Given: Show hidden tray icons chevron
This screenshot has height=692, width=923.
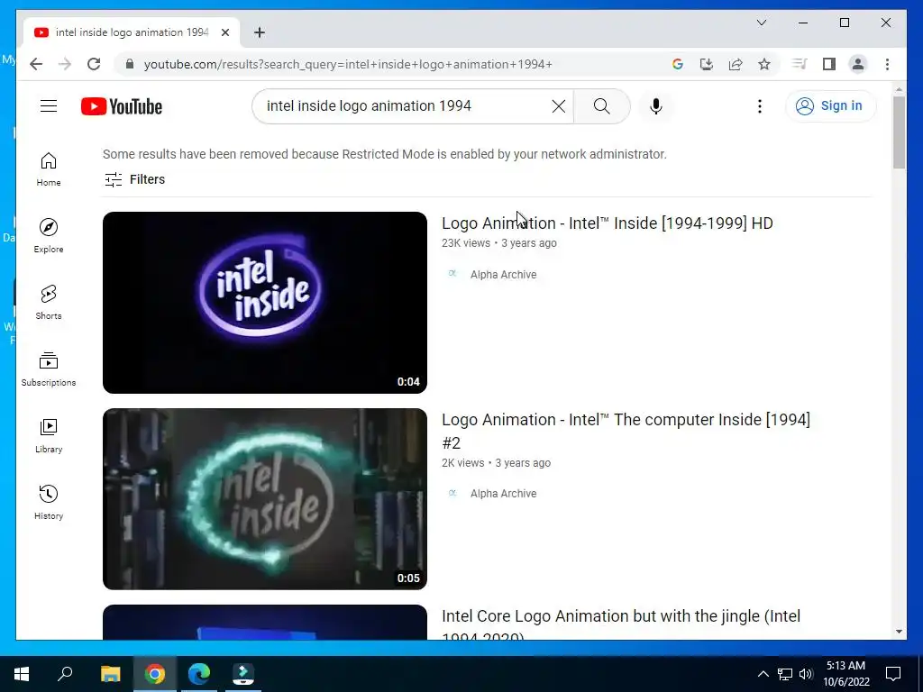Looking at the screenshot, I should point(763,674).
